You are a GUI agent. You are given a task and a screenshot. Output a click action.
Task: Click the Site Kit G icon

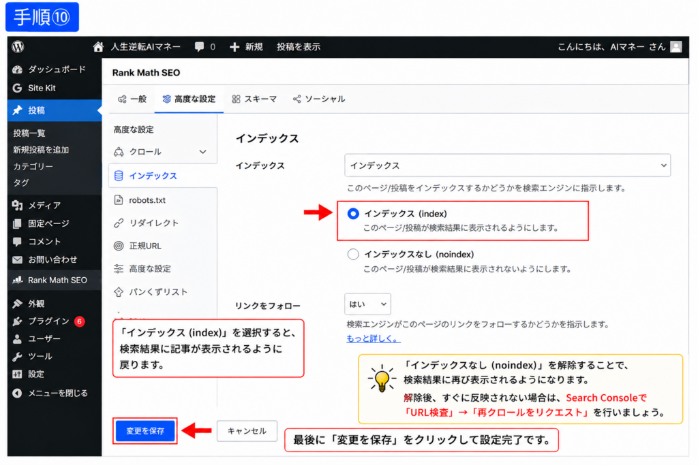tap(17, 88)
